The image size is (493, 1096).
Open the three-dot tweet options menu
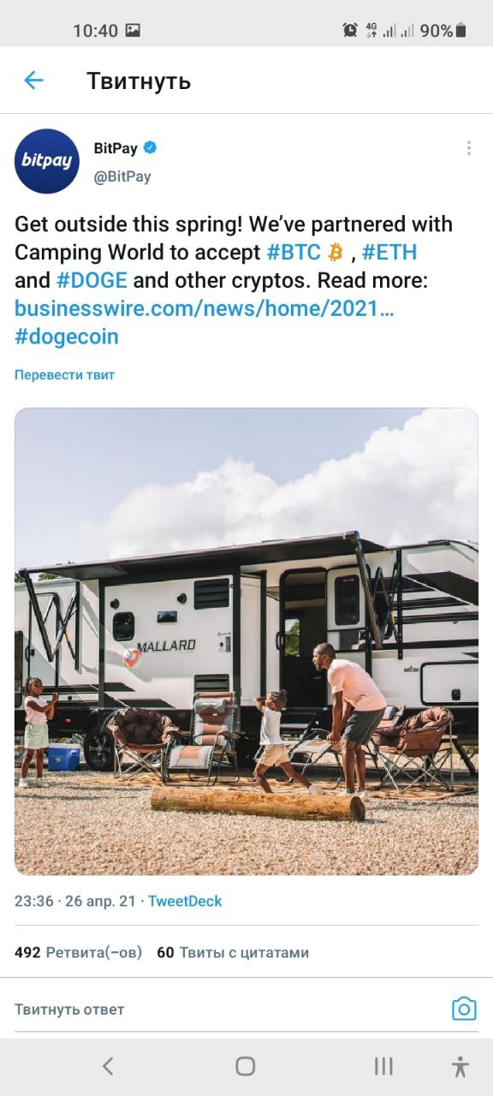468,148
